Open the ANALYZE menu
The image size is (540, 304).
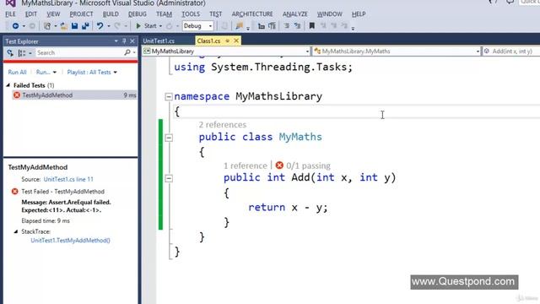pyautogui.click(x=295, y=14)
